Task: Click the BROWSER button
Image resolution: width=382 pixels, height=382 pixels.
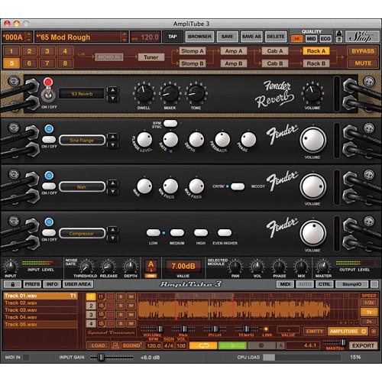Action: pyautogui.click(x=199, y=37)
